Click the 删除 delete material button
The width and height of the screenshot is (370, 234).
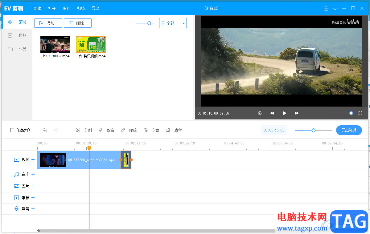tap(78, 23)
